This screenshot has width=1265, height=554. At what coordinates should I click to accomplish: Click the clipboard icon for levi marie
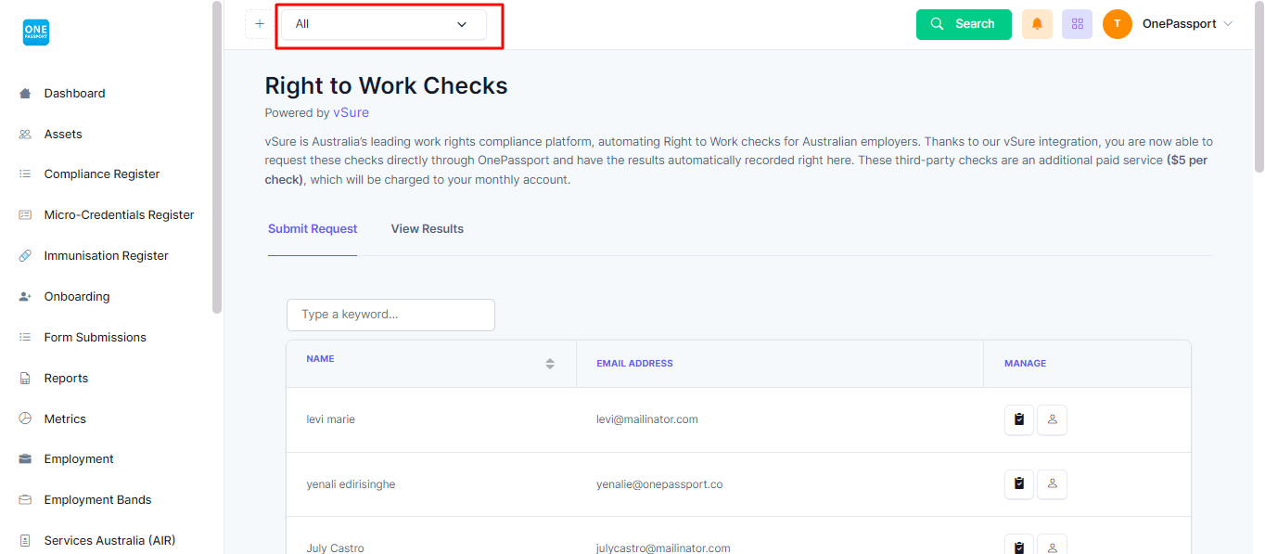[x=1019, y=419]
